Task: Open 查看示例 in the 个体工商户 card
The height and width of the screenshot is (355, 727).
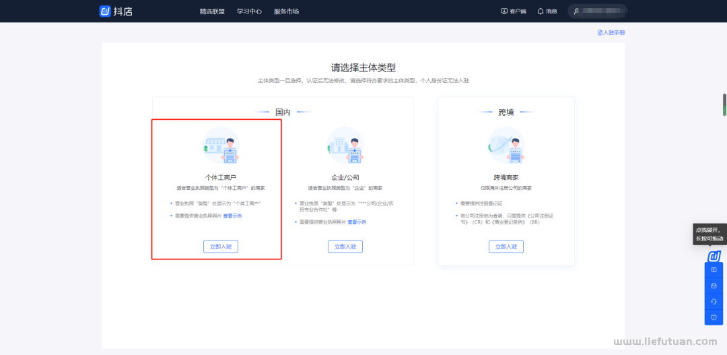Action: click(232, 216)
